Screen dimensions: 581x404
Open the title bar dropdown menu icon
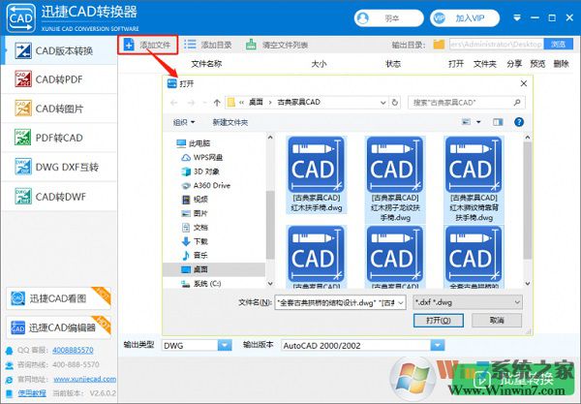coord(517,17)
